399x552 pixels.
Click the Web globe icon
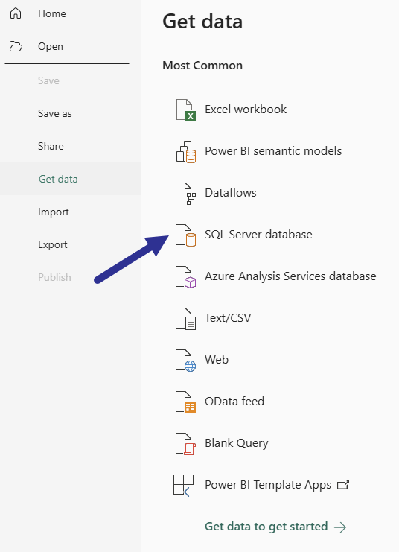click(185, 360)
